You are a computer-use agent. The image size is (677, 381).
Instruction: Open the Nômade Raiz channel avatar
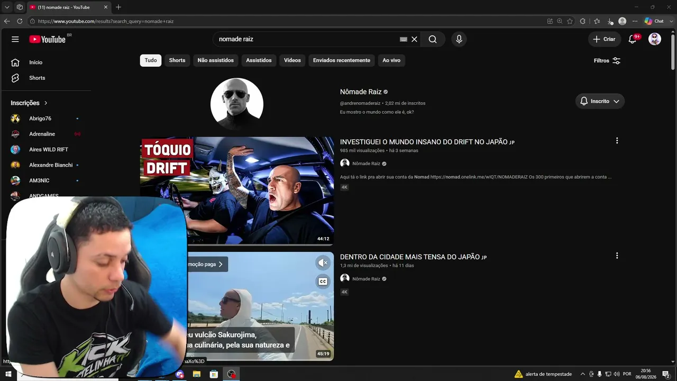click(237, 104)
